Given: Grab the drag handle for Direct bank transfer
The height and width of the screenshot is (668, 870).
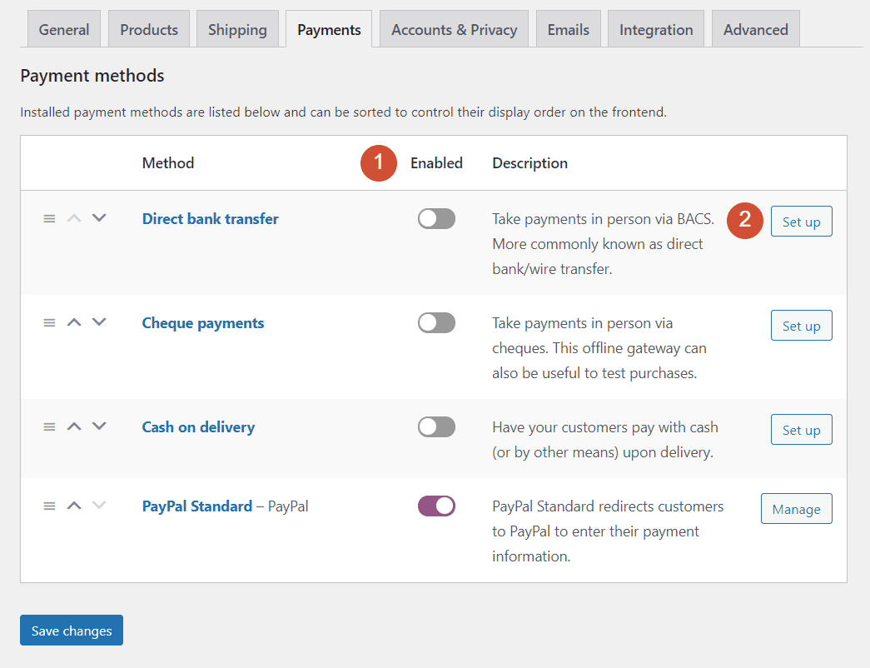Looking at the screenshot, I should pyautogui.click(x=49, y=218).
